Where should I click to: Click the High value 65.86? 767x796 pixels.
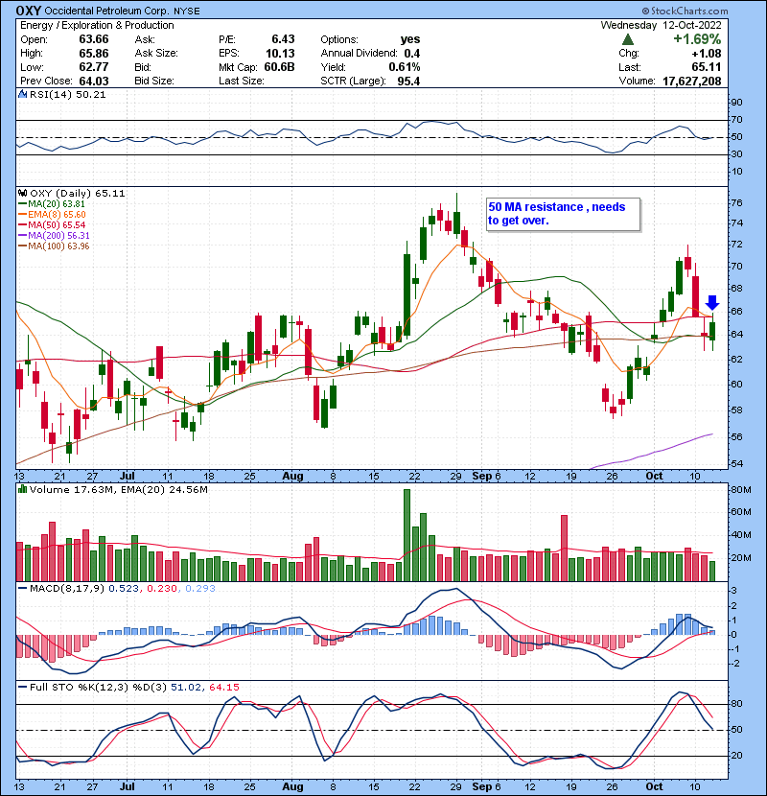pyautogui.click(x=93, y=53)
